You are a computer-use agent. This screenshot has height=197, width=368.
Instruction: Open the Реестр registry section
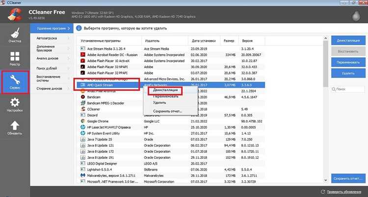pyautogui.click(x=15, y=59)
